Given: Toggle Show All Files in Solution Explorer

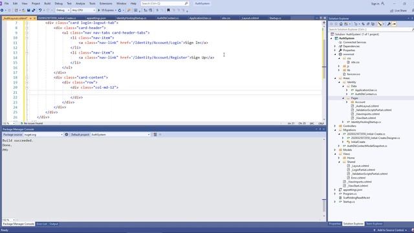Looking at the screenshot, I should click(x=373, y=24).
